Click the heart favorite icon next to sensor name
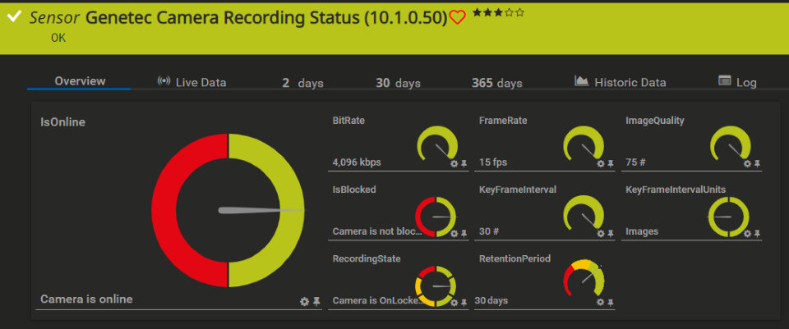Viewport: 789px width, 329px height. pos(457,18)
